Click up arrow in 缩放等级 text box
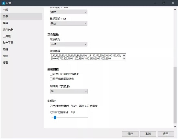This screenshot has width=178, height=139. coord(124,55)
